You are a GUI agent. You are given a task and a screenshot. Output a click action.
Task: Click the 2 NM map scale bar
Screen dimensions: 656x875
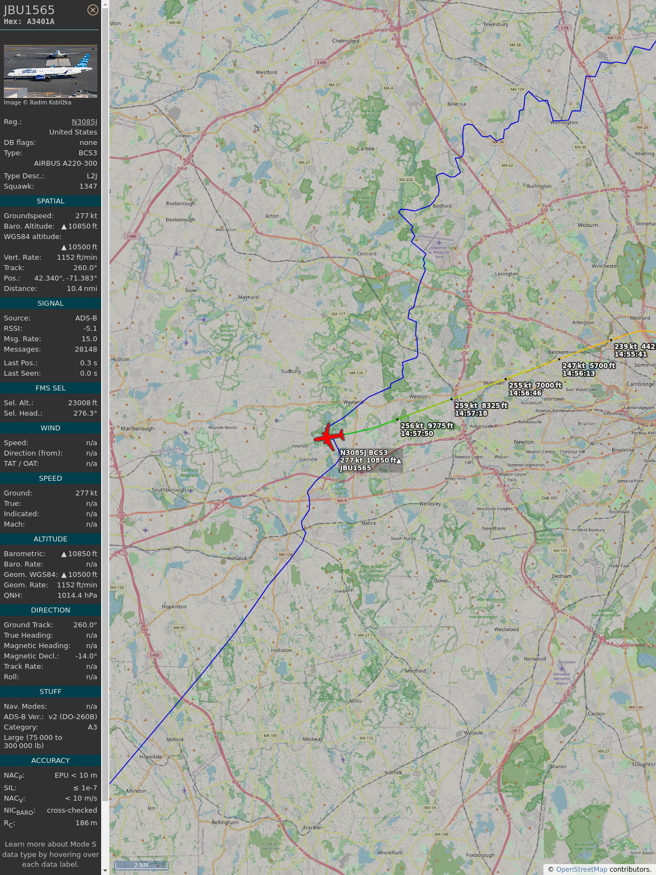click(141, 865)
